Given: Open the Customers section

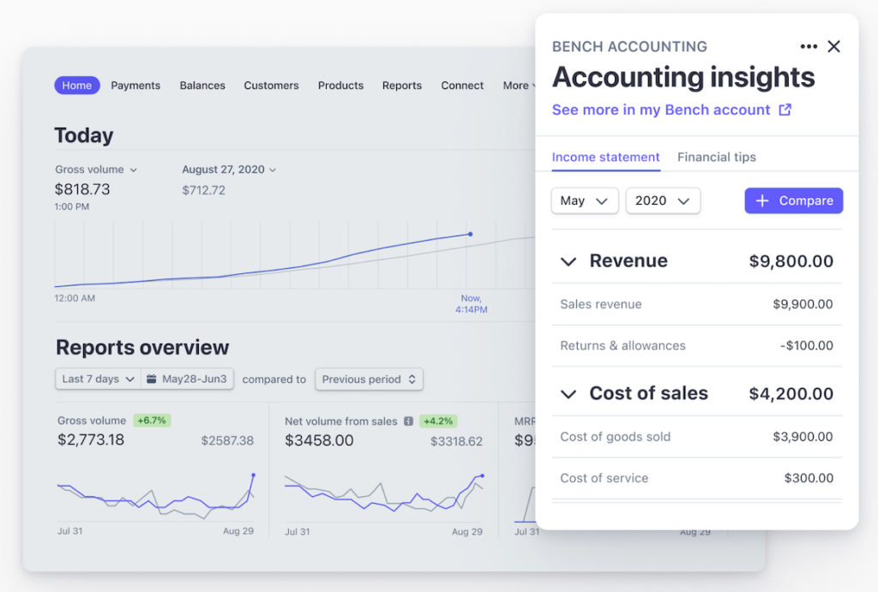Looking at the screenshot, I should pyautogui.click(x=271, y=86).
